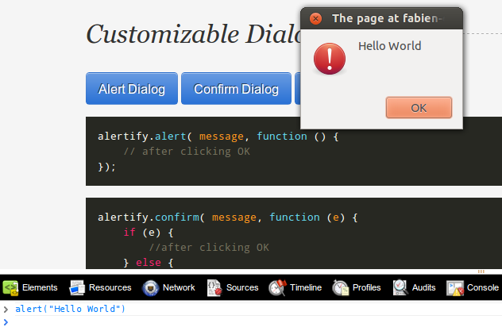Click the Alert Dialog button
The width and height of the screenshot is (502, 335).
coord(132,89)
